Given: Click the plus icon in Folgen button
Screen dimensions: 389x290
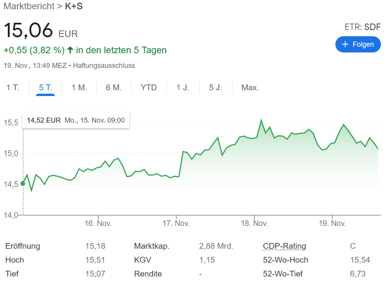Looking at the screenshot, I should [345, 44].
